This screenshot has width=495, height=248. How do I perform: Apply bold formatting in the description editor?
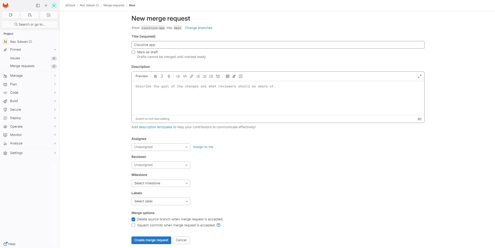(156, 76)
